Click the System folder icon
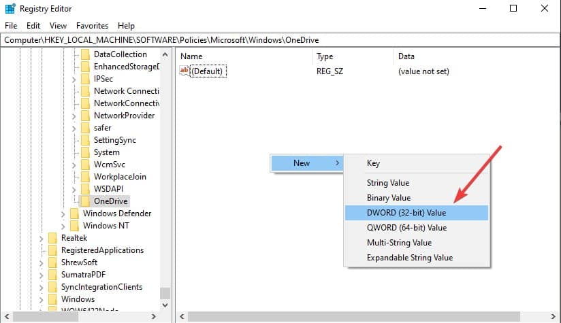This screenshot has height=323, width=561. tap(85, 152)
